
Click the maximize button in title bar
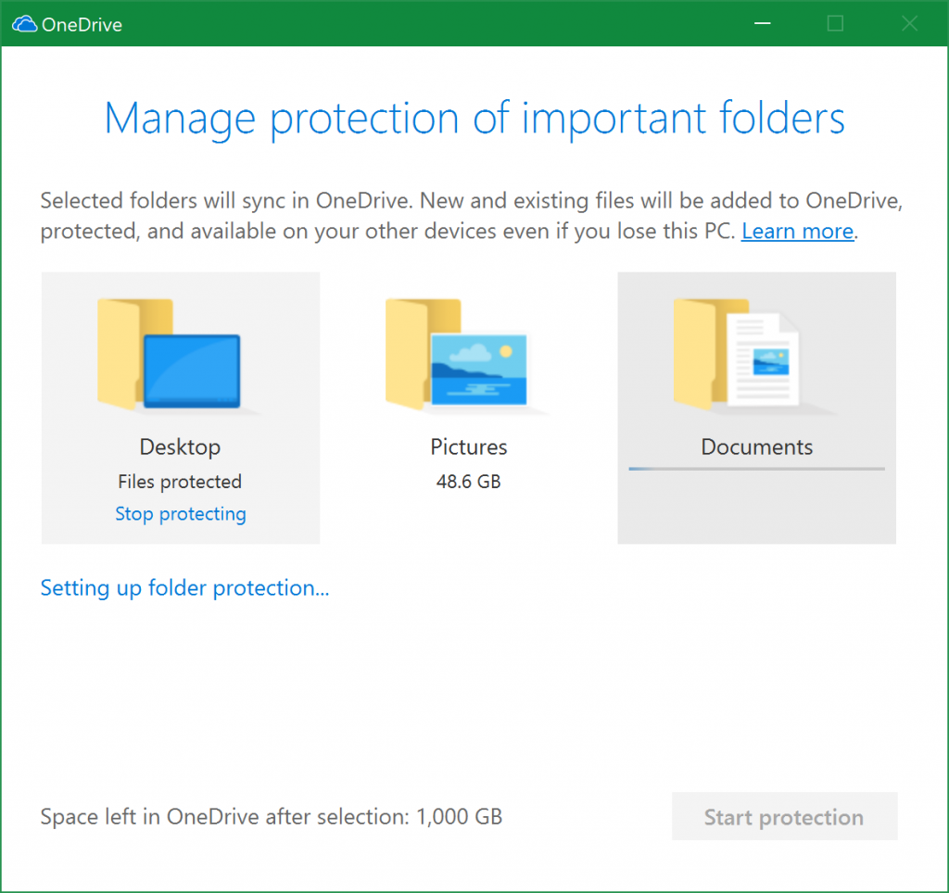click(x=835, y=24)
